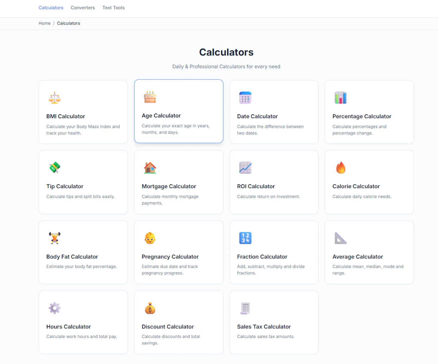Image resolution: width=438 pixels, height=364 pixels.
Task: Switch to the Converters navigation tab
Action: [x=83, y=8]
